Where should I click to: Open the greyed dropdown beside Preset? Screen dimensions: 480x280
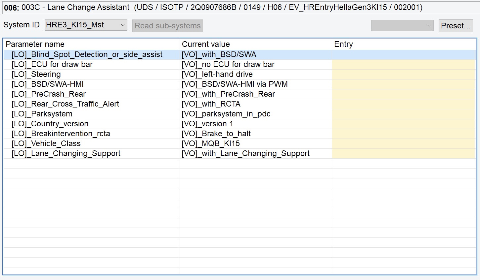click(402, 26)
